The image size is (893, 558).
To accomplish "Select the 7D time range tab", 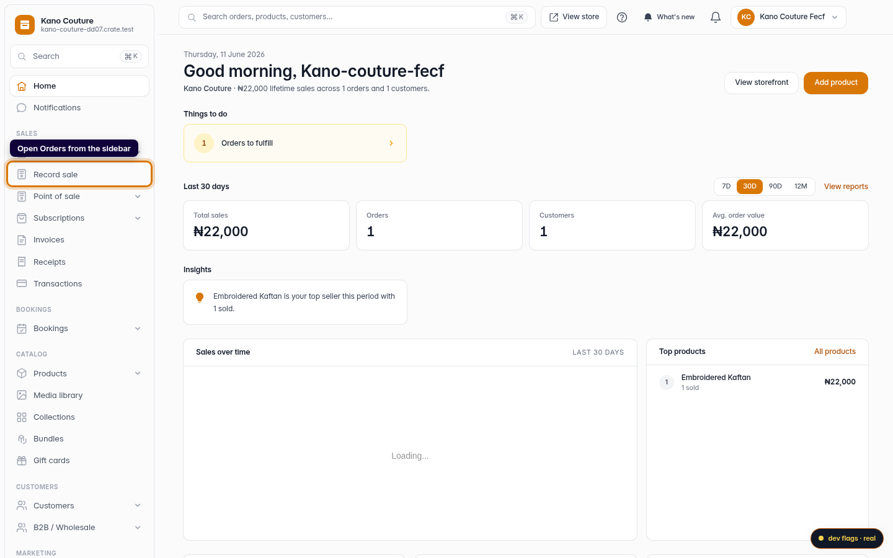I will tap(726, 187).
